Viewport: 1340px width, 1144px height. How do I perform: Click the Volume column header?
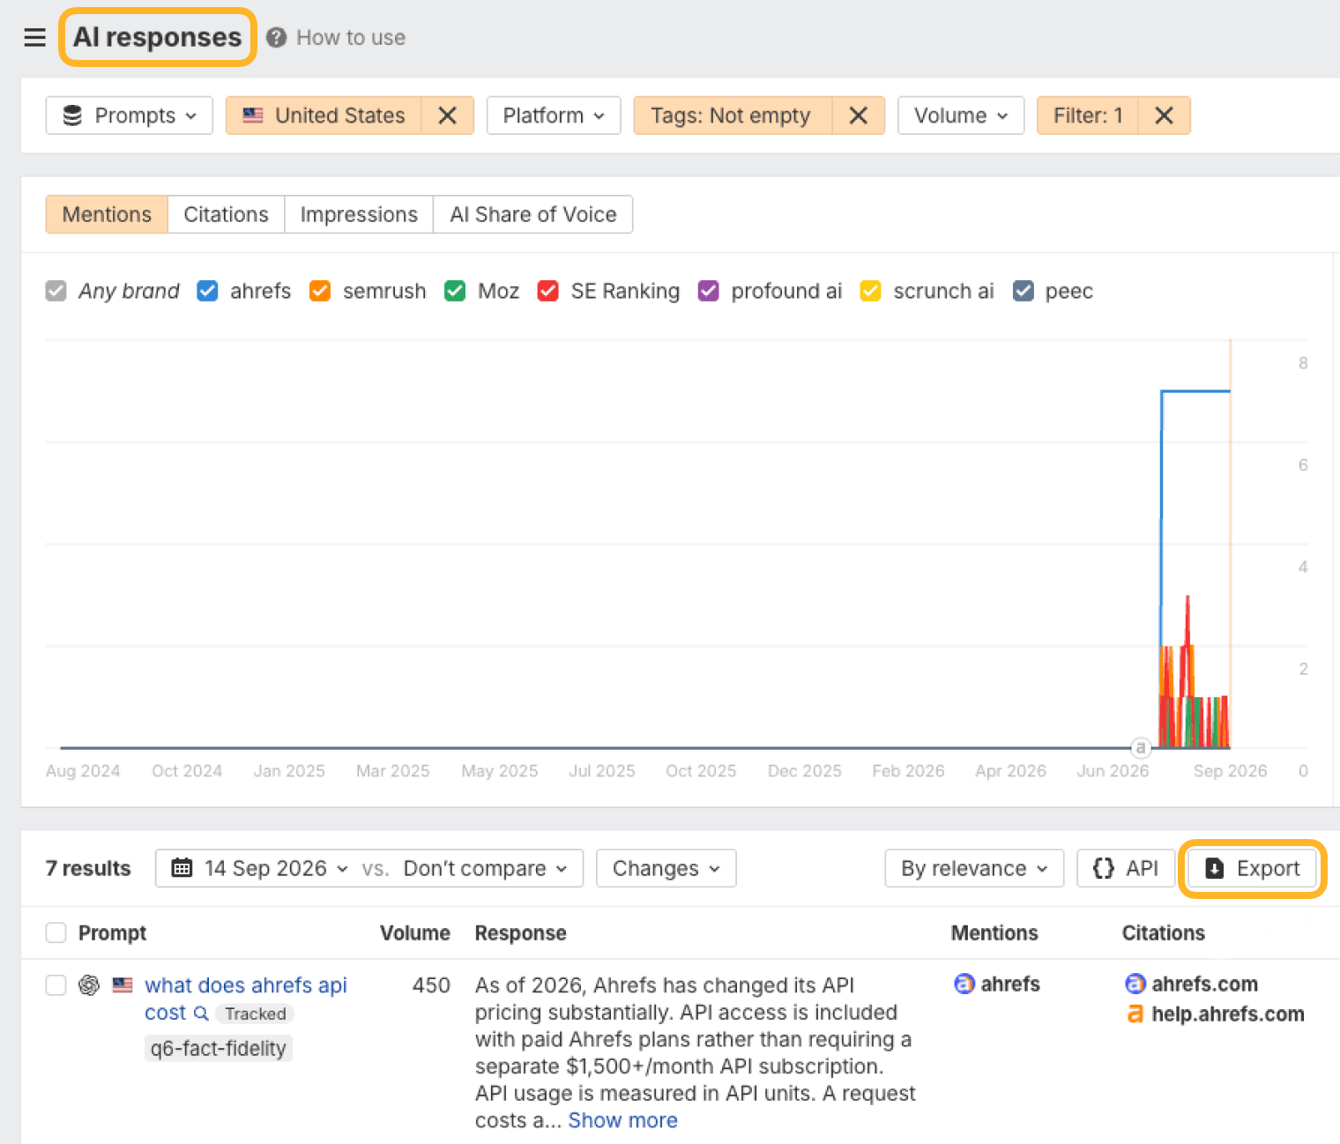(415, 932)
